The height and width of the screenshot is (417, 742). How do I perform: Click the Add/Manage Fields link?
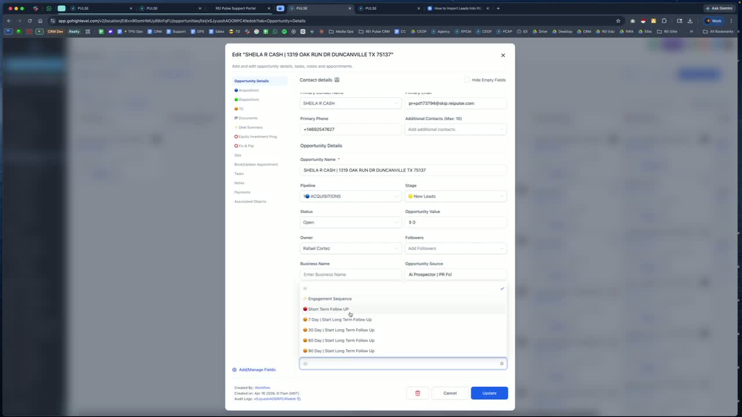point(257,370)
